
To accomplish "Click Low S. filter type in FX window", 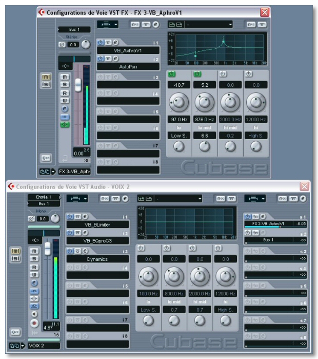I will coord(179,136).
